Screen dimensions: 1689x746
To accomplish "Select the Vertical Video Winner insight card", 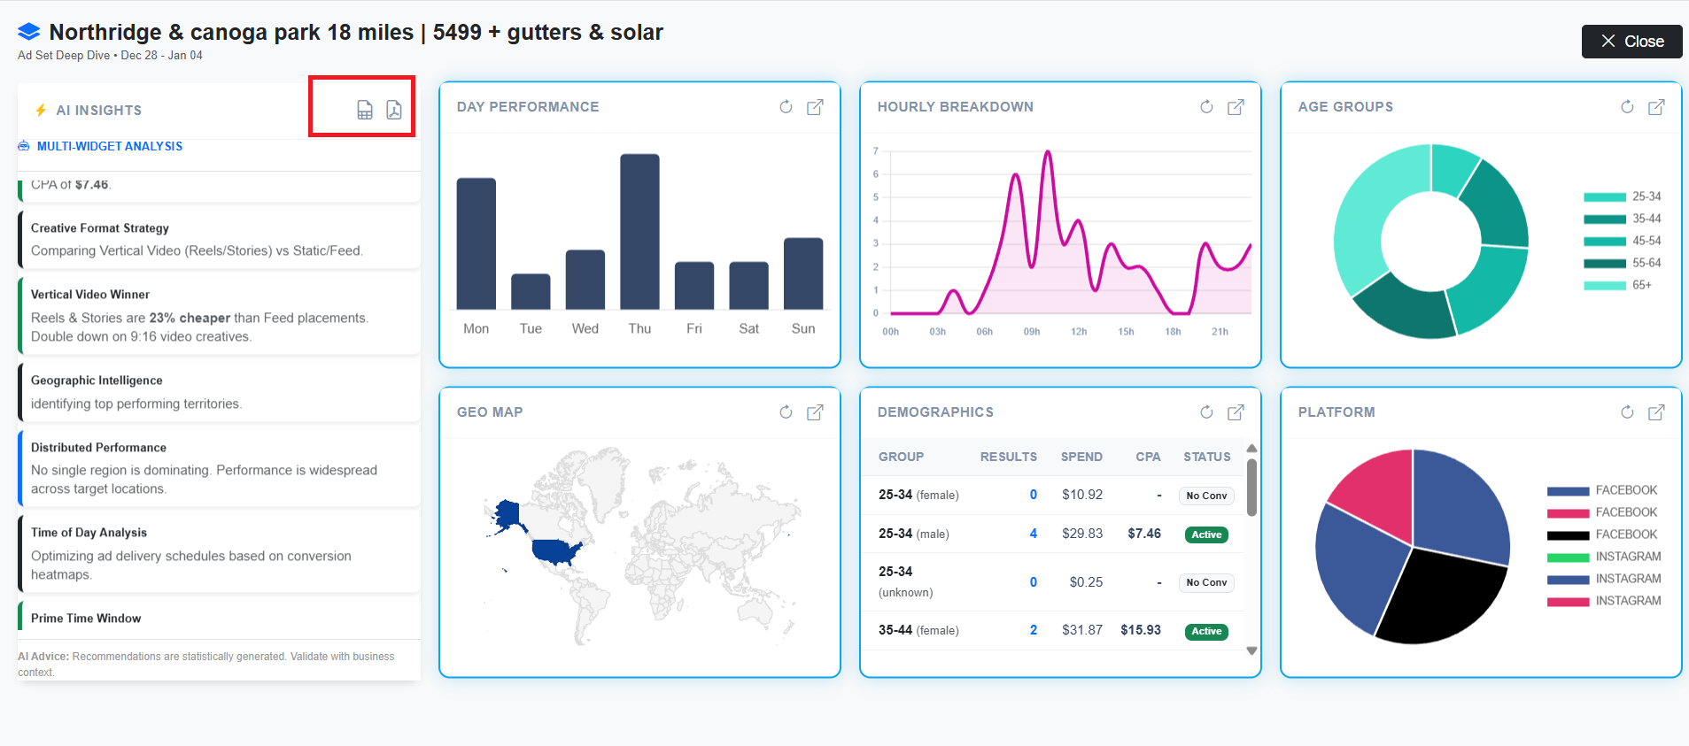I will point(219,315).
